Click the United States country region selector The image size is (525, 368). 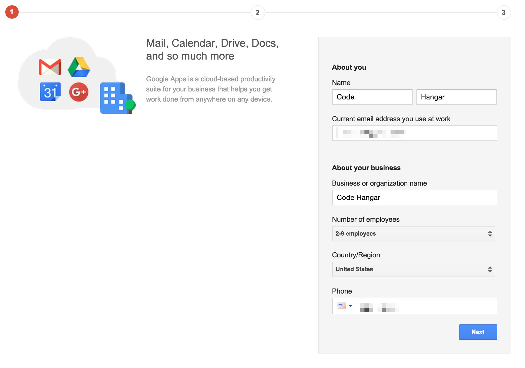(414, 269)
